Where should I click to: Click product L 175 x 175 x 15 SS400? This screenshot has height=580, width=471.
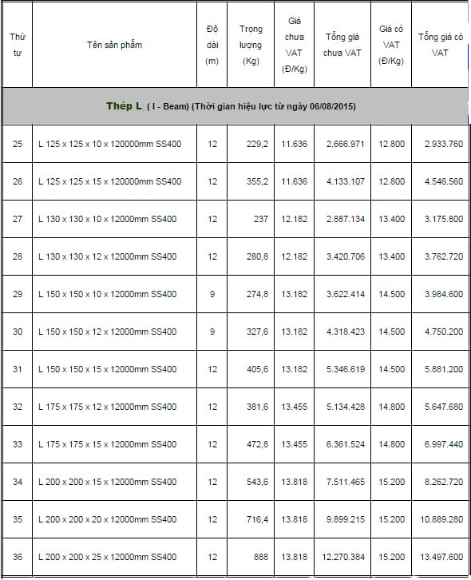coord(107,444)
